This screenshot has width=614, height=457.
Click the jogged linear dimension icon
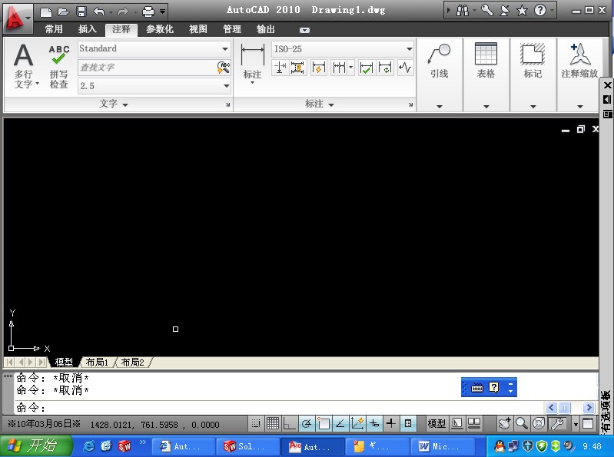pyautogui.click(x=405, y=68)
